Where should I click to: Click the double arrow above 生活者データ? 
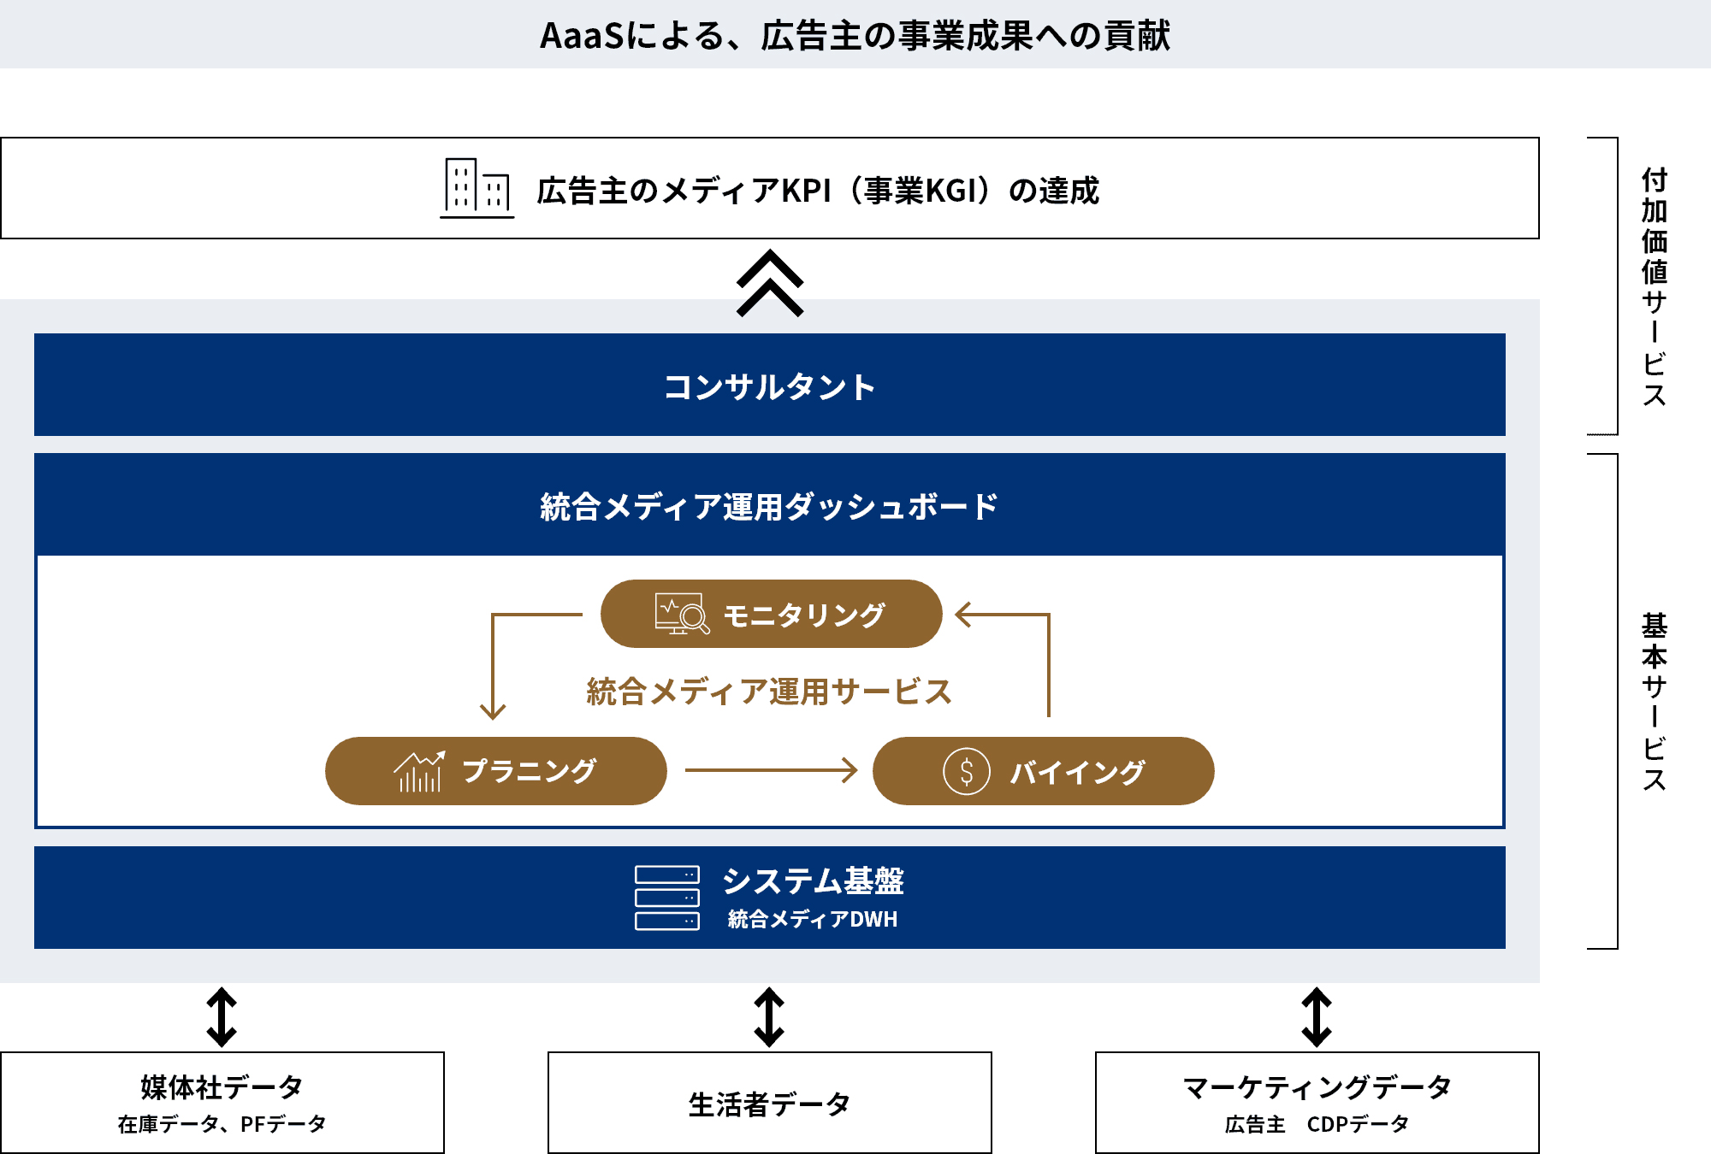769,1017
